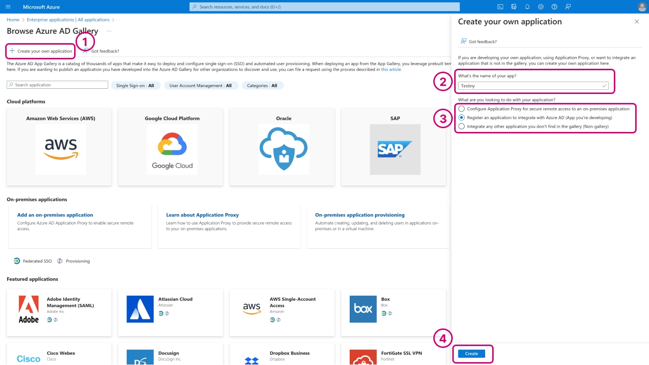The height and width of the screenshot is (365, 649).
Task: Click the app name text field
Action: pyautogui.click(x=530, y=86)
